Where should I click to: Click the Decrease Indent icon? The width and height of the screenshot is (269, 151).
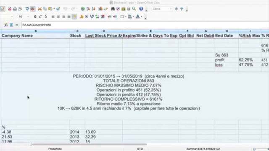coord(110,17)
